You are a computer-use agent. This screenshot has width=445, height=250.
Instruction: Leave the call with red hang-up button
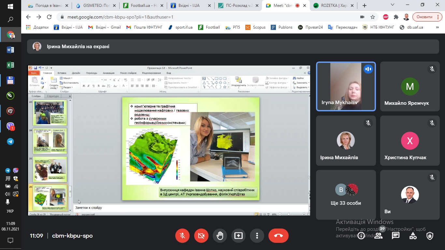click(279, 236)
